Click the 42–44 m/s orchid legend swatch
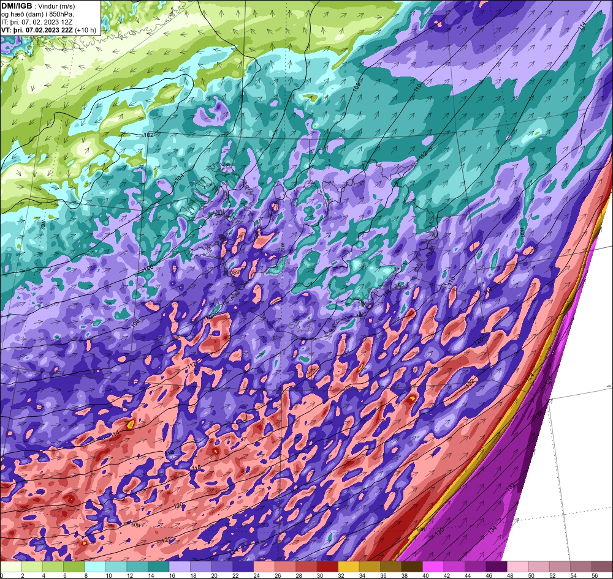This screenshot has width=613, height=579. click(x=454, y=567)
